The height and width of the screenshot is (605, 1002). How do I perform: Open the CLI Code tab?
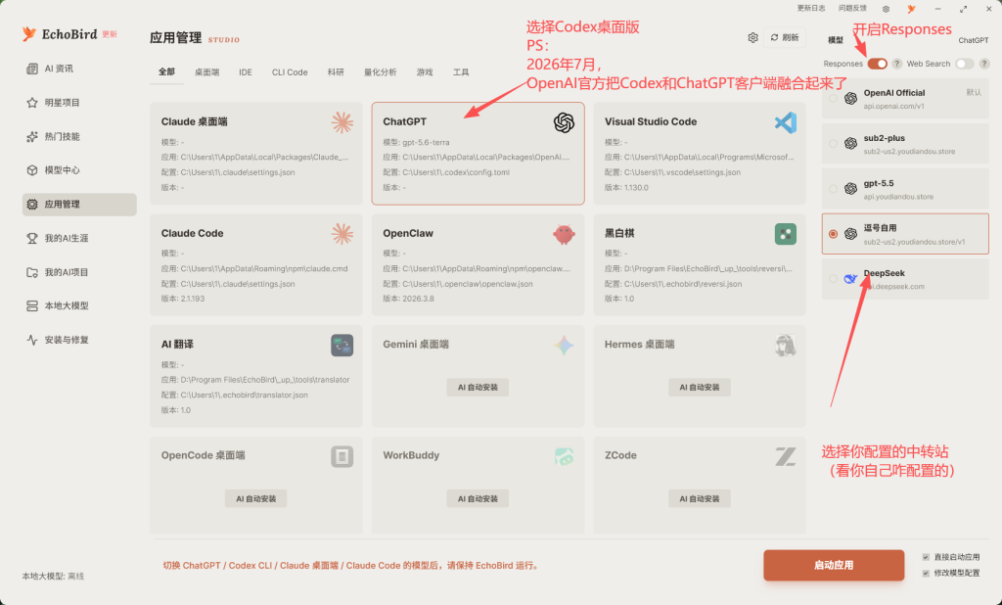click(x=290, y=72)
